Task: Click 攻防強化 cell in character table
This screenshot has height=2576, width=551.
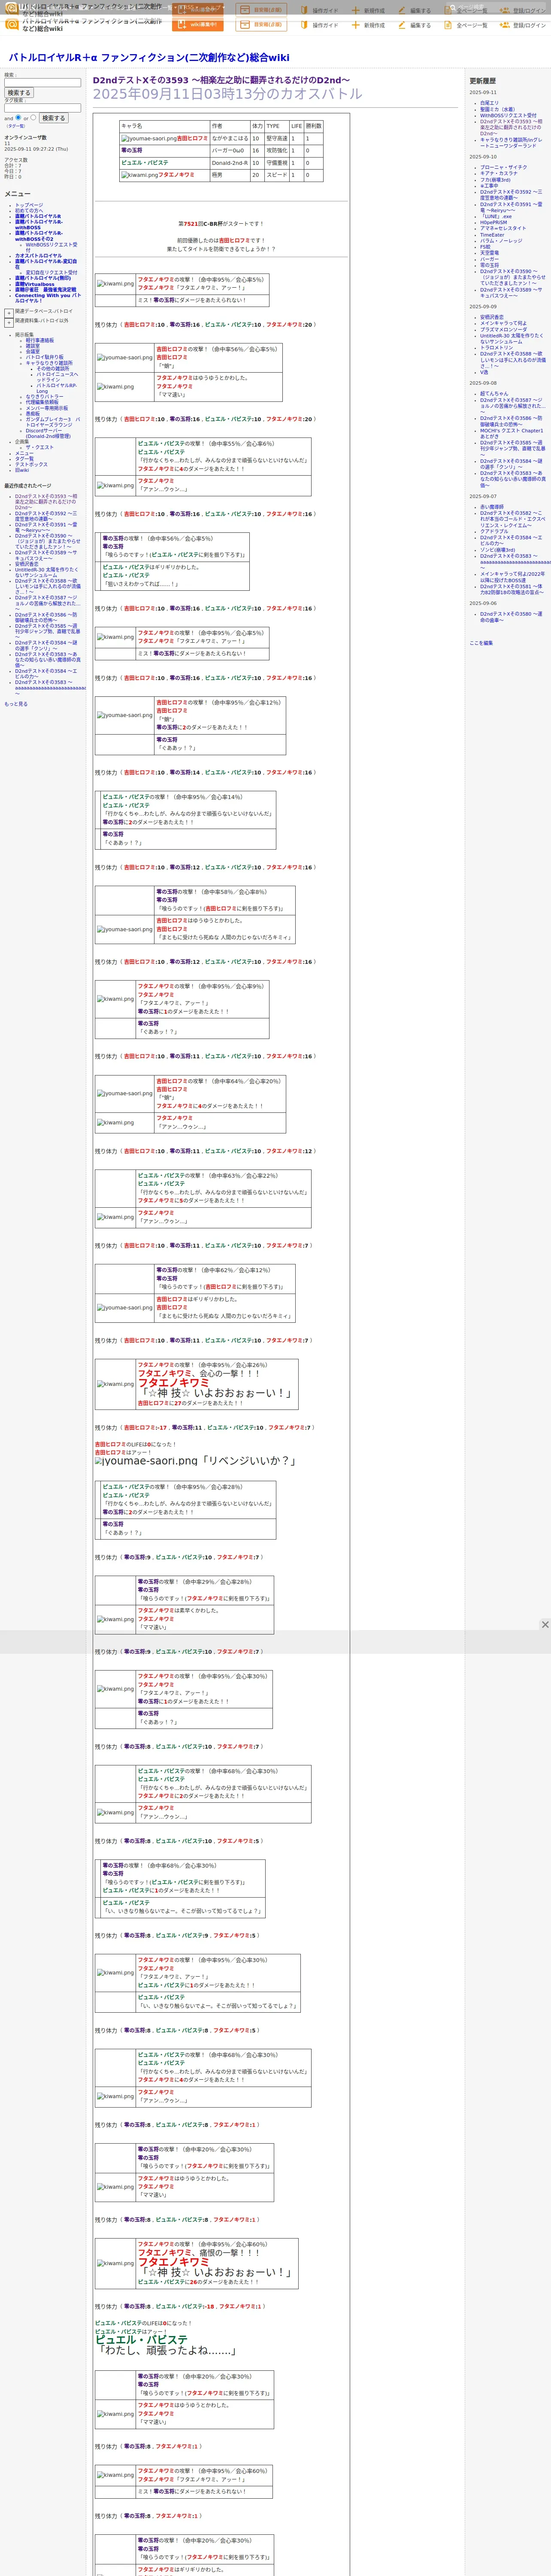Action: click(277, 151)
